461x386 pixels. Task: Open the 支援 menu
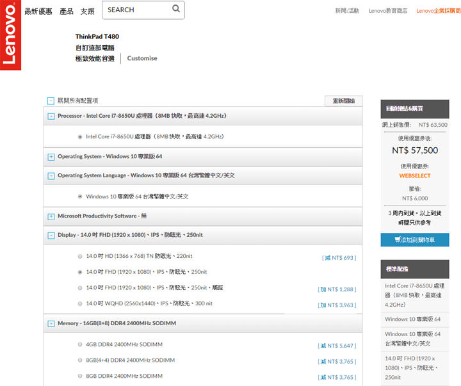(x=87, y=12)
